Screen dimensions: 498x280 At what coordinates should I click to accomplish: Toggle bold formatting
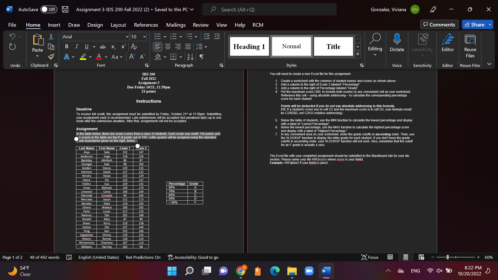point(66,47)
